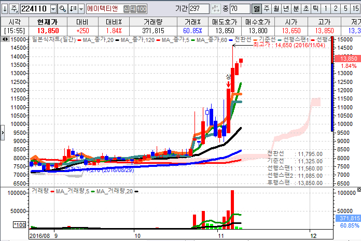The width and height of the screenshot is (361, 241).
Task: Click the 기간 297 input field
Action: (199, 9)
